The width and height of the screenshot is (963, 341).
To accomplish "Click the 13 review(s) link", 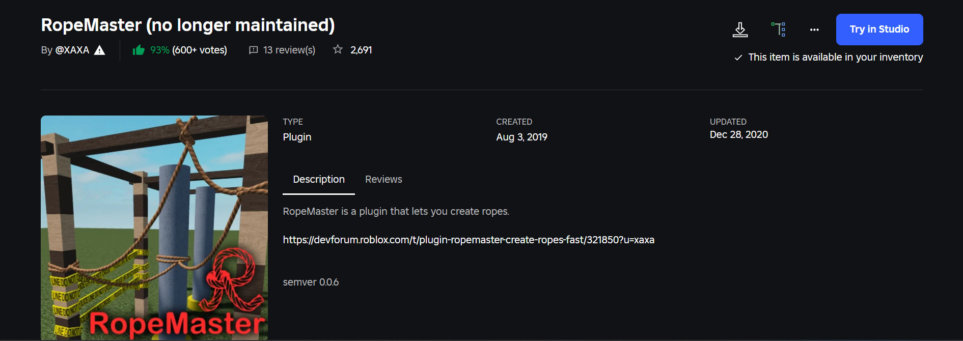I will (289, 50).
